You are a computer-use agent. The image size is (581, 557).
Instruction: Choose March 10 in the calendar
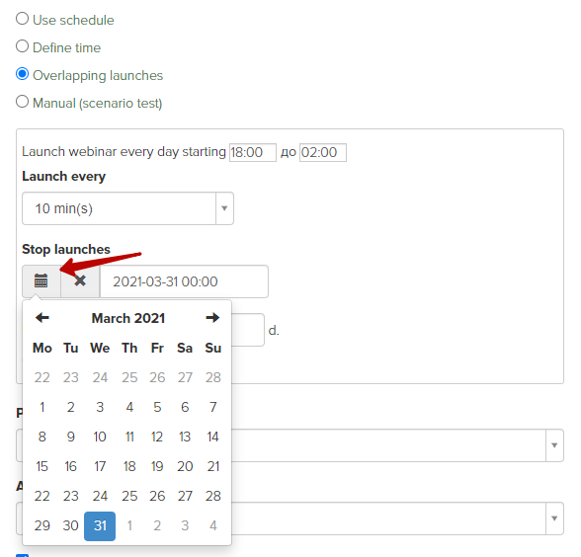coord(100,437)
